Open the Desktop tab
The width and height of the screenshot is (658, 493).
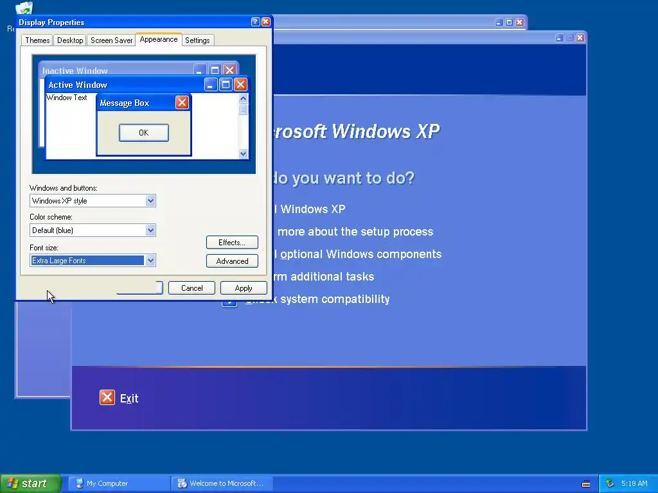pos(70,40)
